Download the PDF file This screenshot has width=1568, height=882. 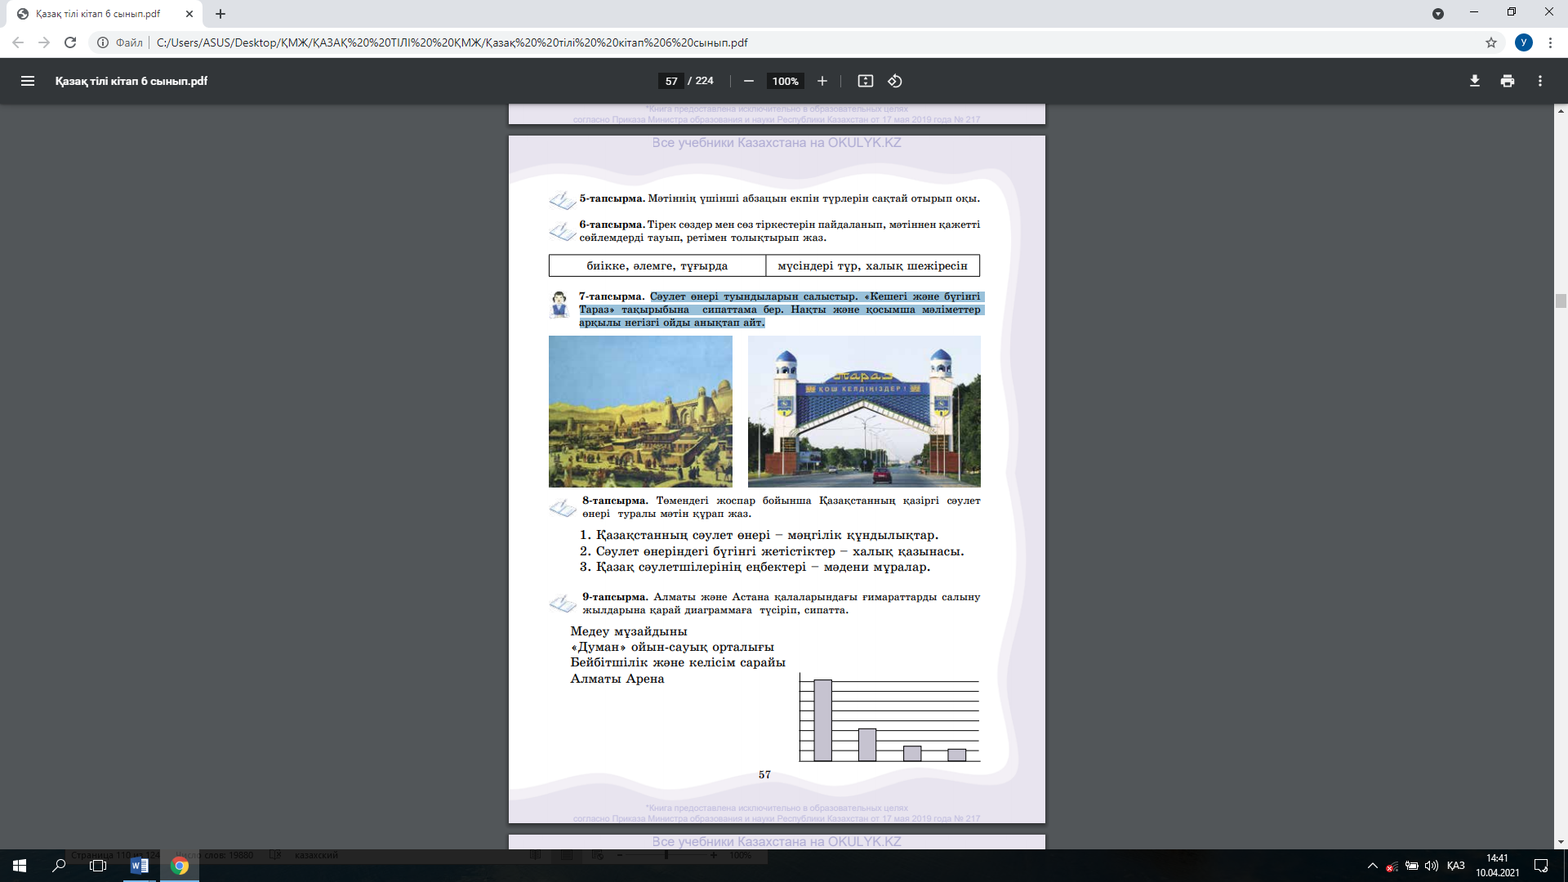(1475, 81)
